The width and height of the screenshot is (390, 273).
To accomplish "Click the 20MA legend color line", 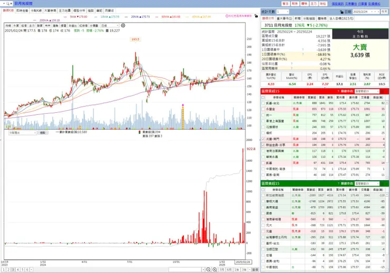I will tap(126, 17).
